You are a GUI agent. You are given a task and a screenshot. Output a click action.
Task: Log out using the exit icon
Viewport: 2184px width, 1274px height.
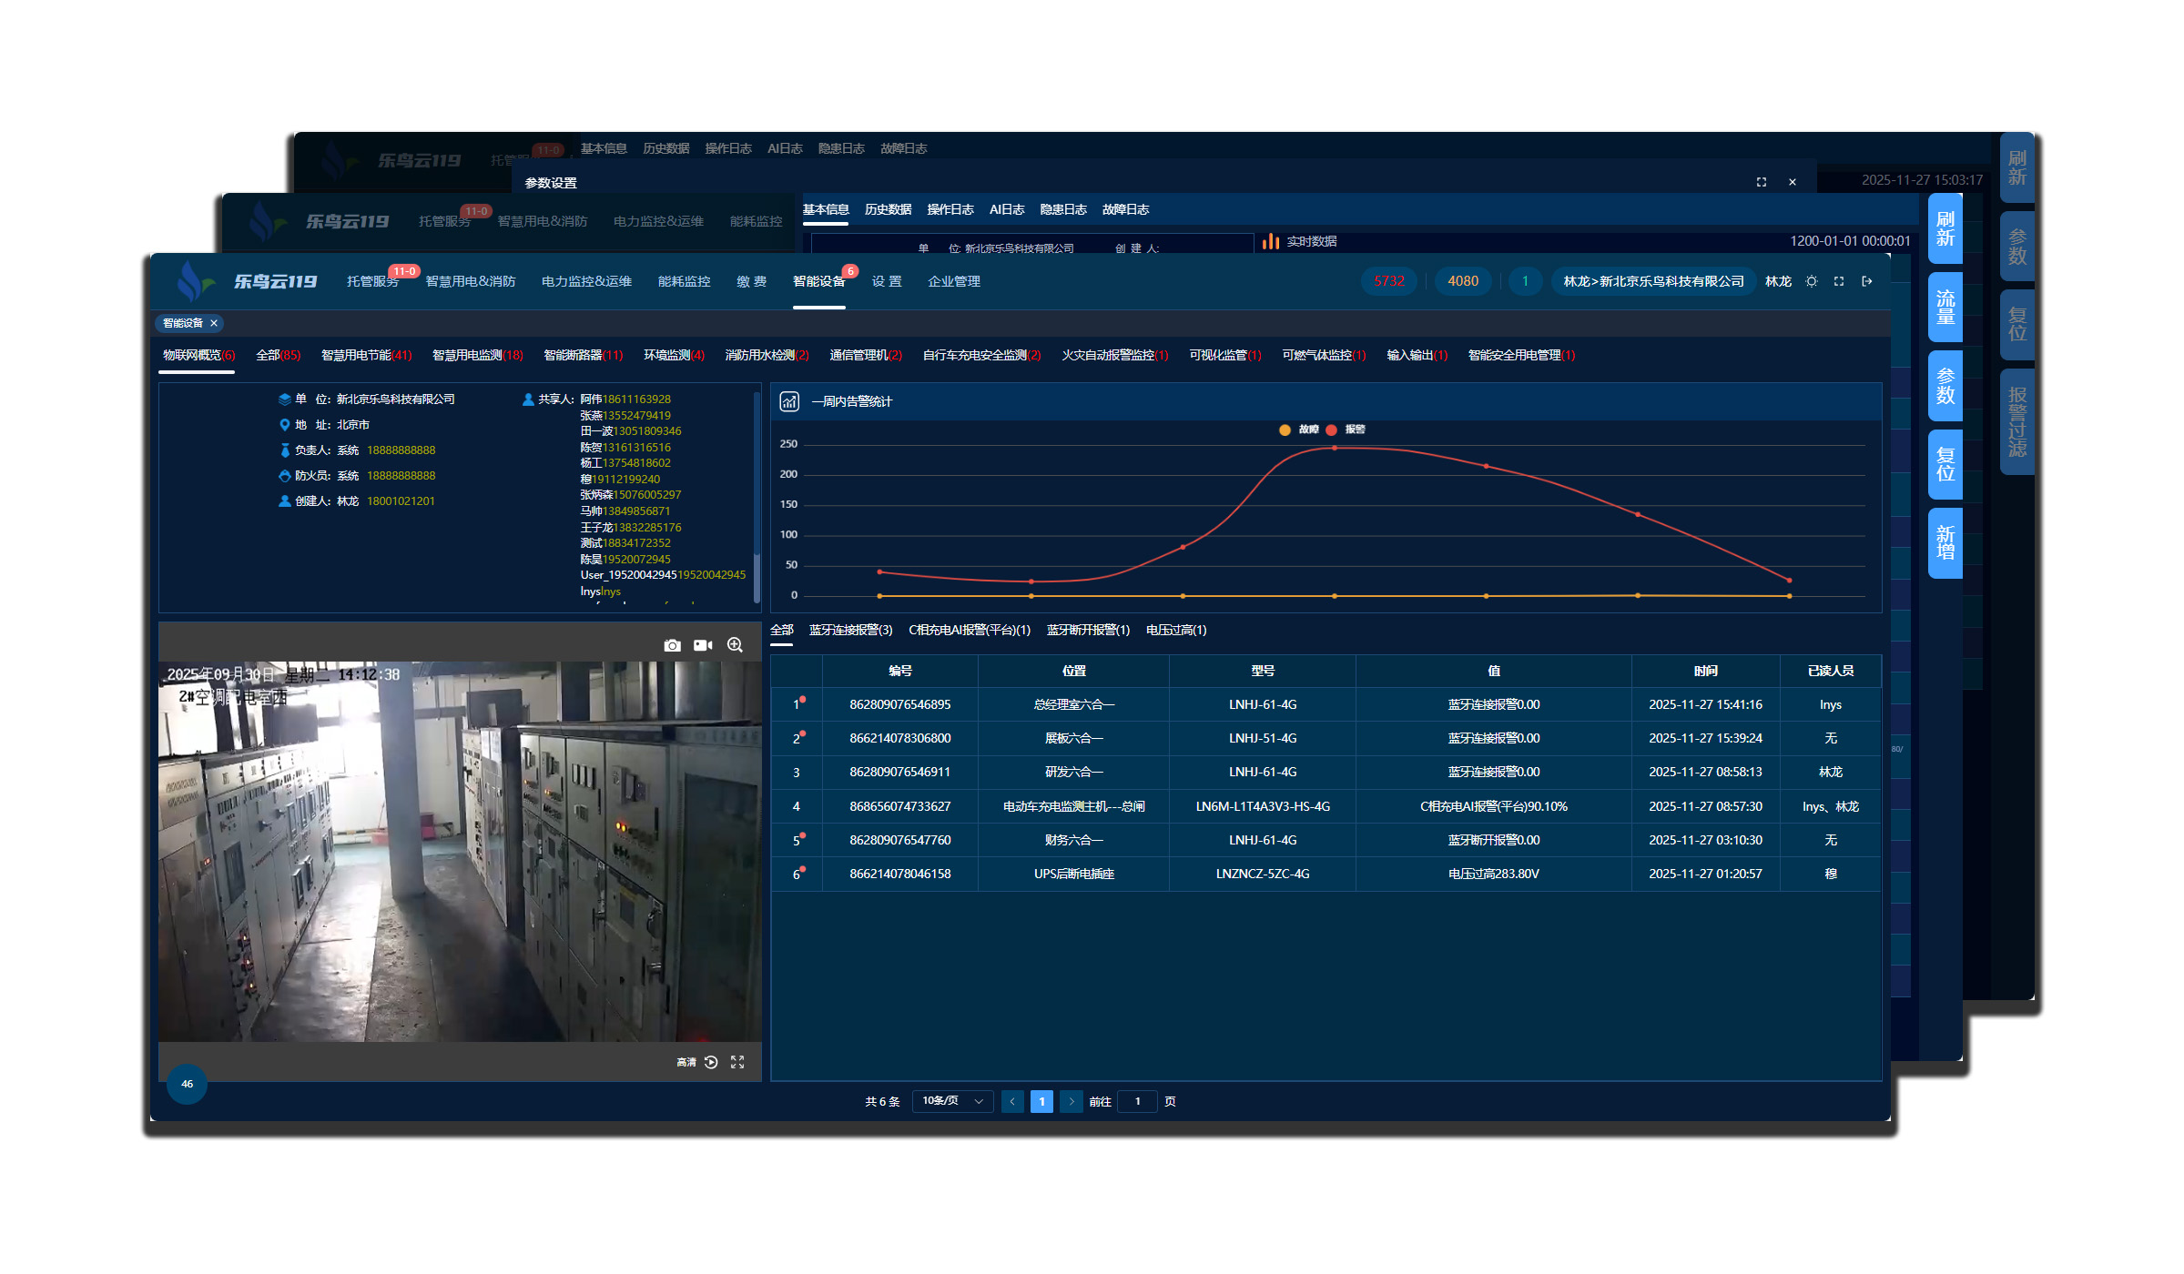1867,281
